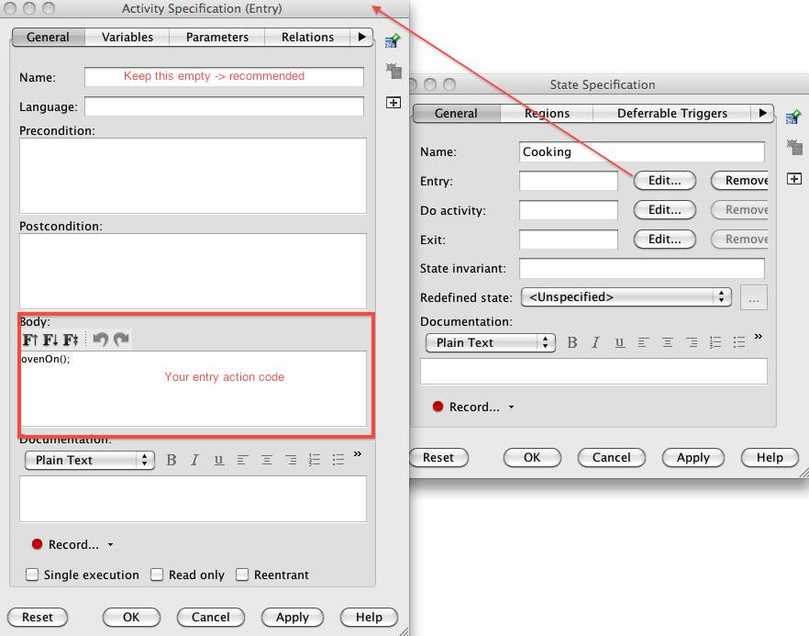Screen dimensions: 809x636
Task: Center align text in State Specification documentation
Action: [x=668, y=342]
